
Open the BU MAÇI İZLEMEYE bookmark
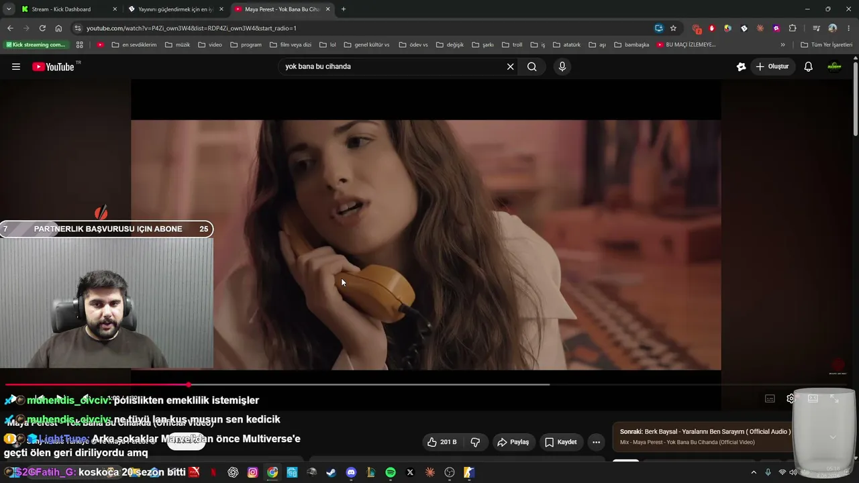[x=687, y=45]
